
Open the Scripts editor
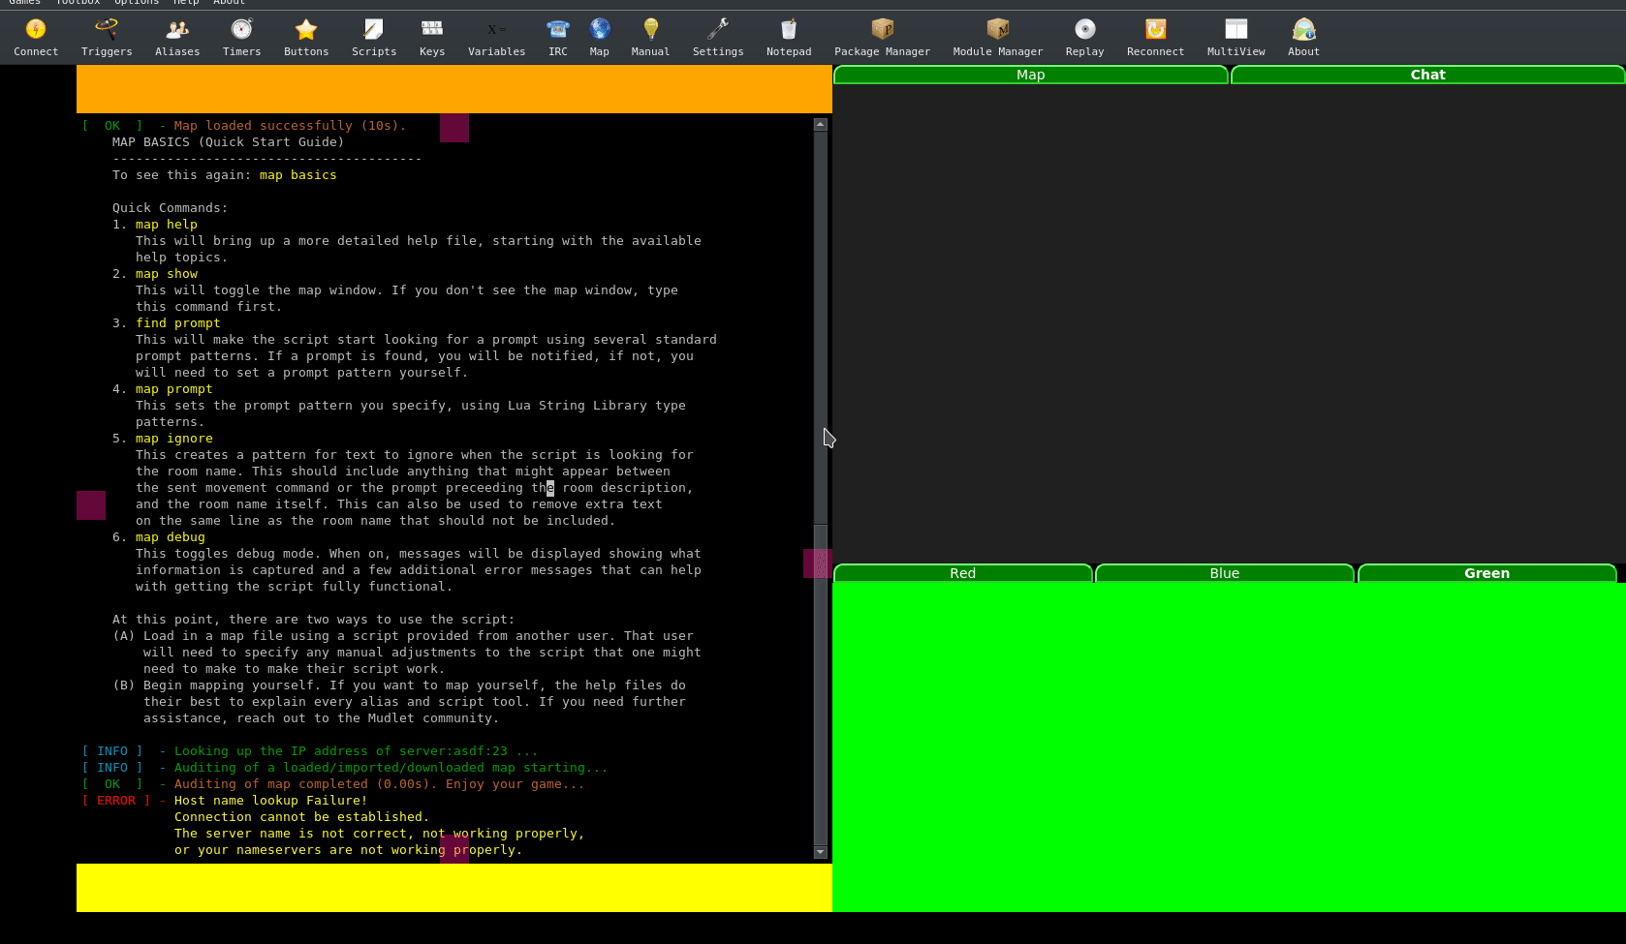pyautogui.click(x=374, y=38)
